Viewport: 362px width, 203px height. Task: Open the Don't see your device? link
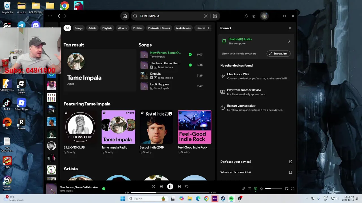[x=256, y=162]
